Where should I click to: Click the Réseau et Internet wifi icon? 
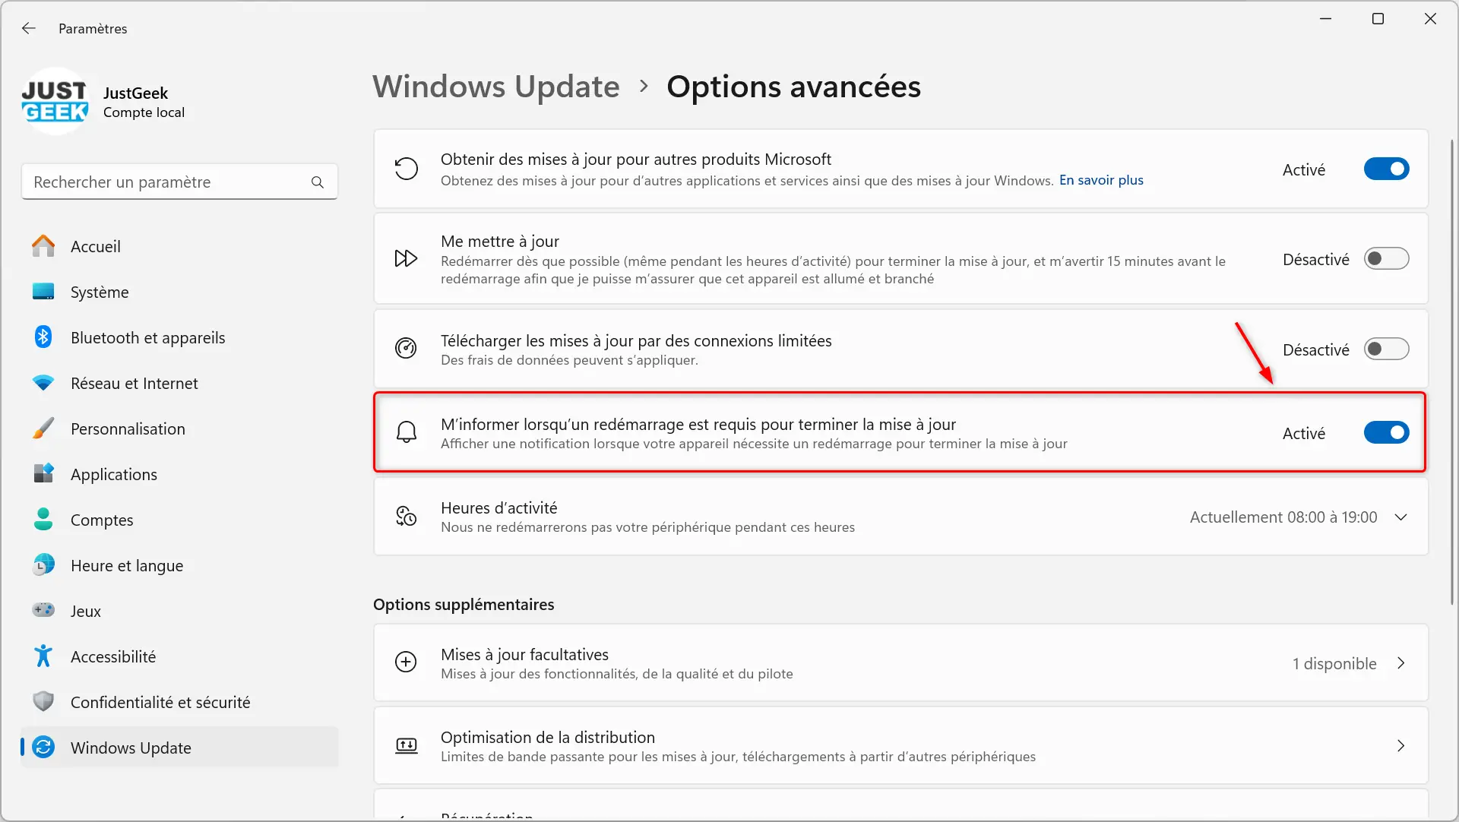(x=43, y=383)
